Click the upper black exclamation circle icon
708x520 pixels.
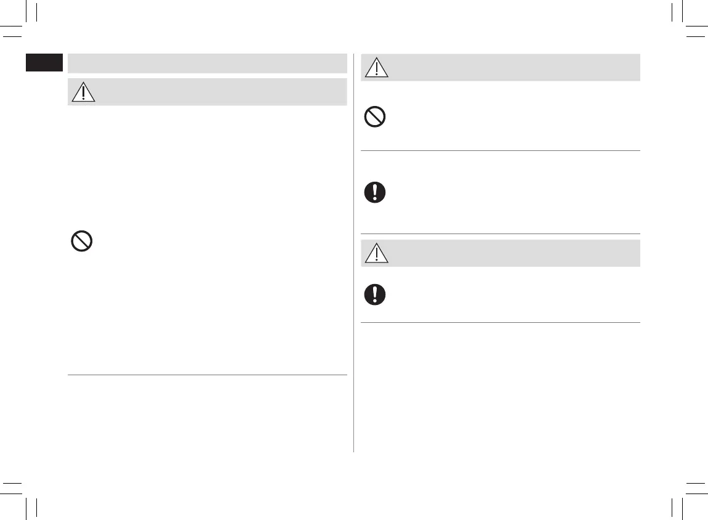[375, 193]
